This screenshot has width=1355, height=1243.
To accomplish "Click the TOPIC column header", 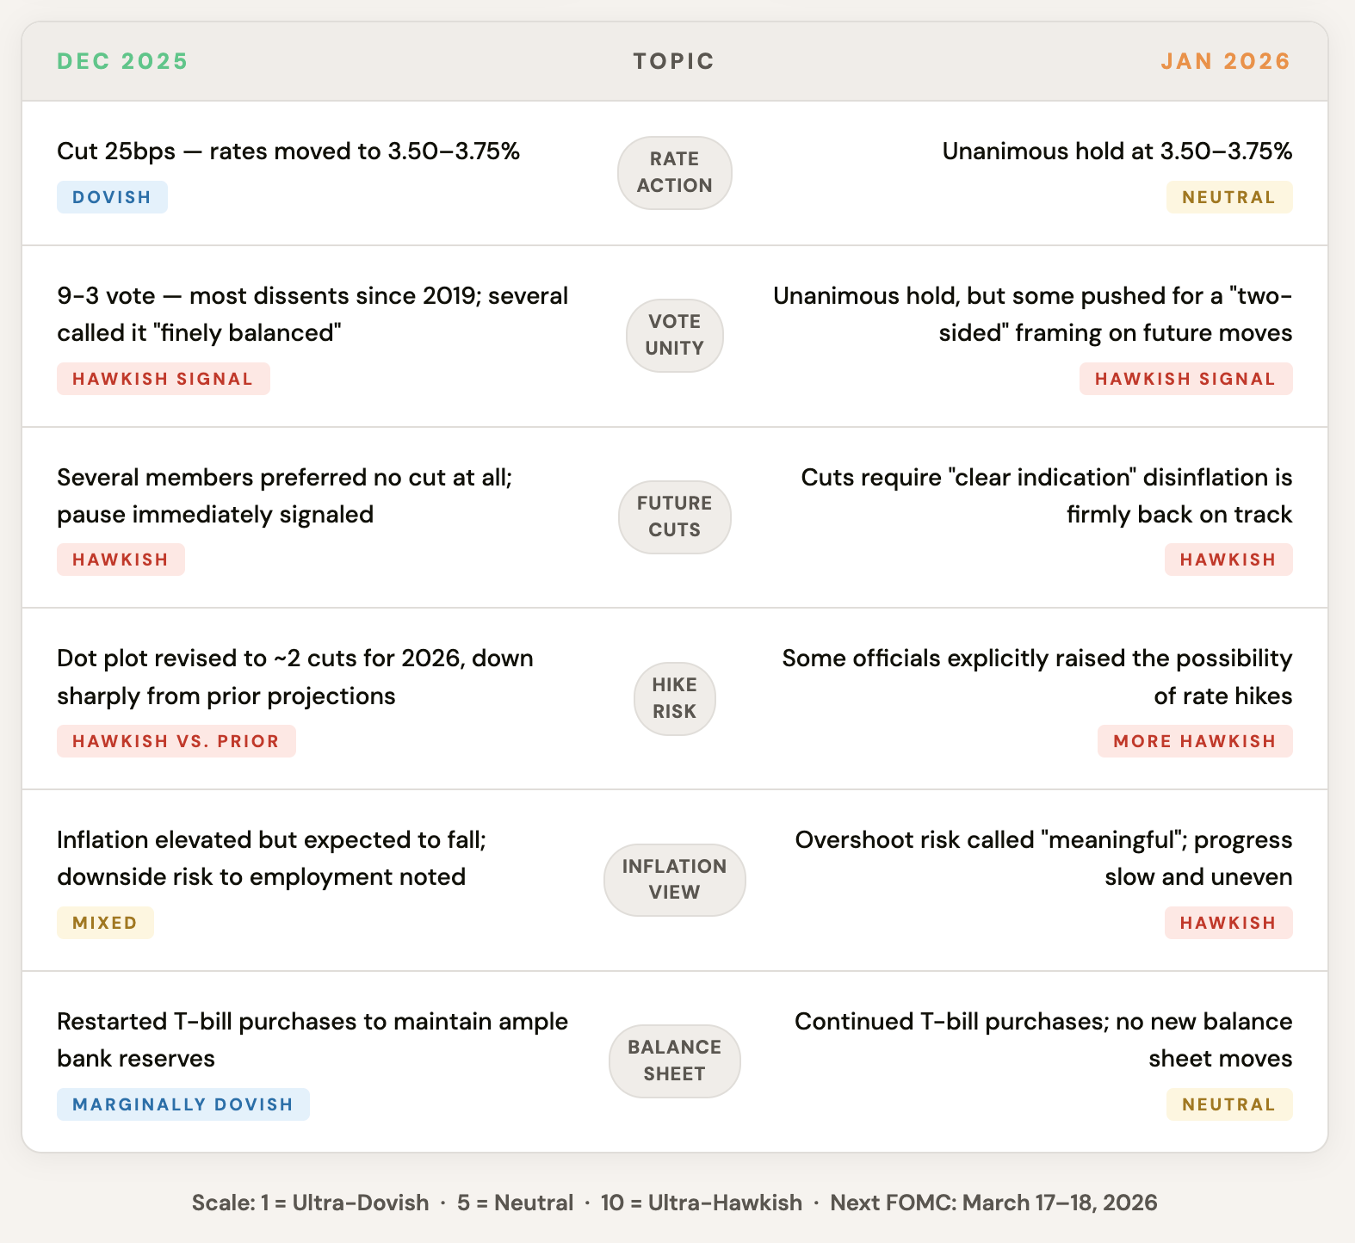I will pos(674,61).
